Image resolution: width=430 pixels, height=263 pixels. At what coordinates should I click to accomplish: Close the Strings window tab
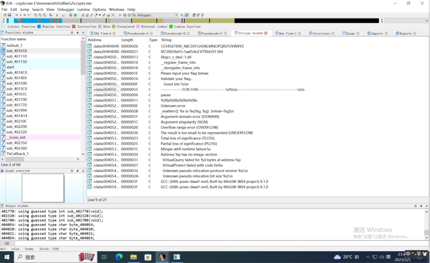266,33
